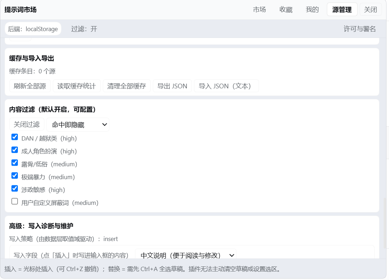Click the 写入字段 label text

pyautogui.click(x=71, y=255)
